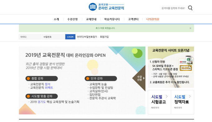Click the blue LOGIN button

coord(70,37)
